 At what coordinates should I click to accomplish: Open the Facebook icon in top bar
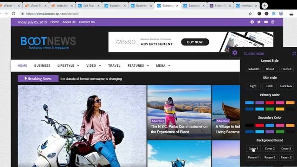coord(252,22)
